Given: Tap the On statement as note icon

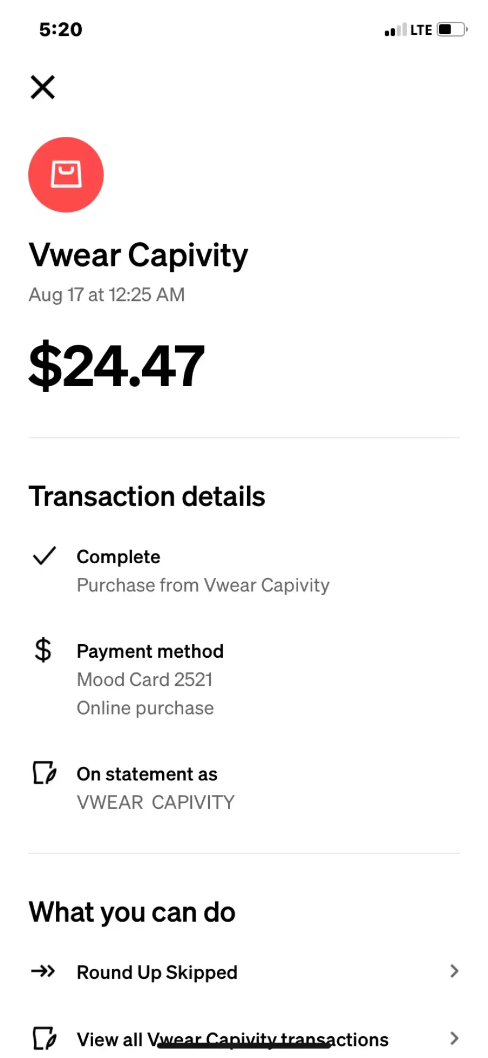Looking at the screenshot, I should point(44,772).
